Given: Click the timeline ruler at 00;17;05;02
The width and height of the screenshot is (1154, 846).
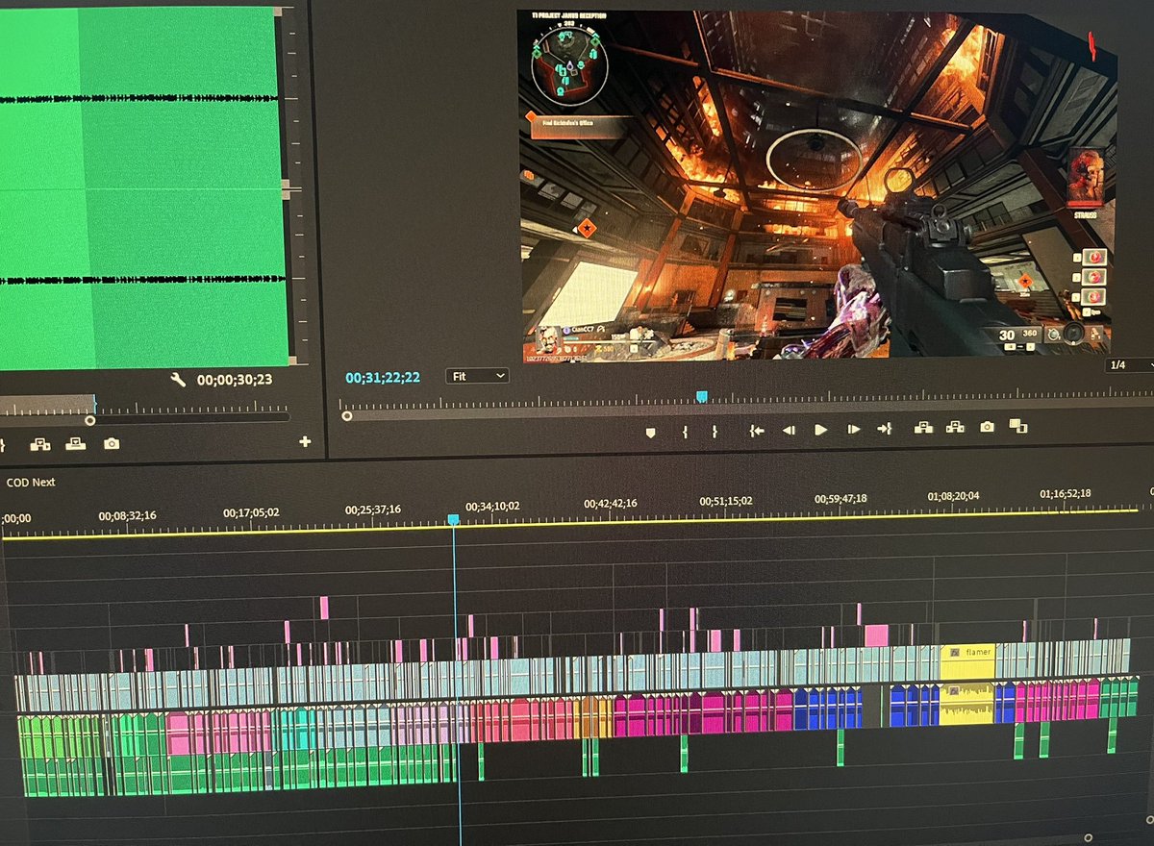Looking at the screenshot, I should [x=252, y=512].
